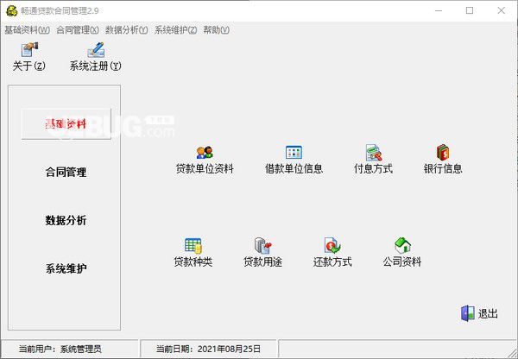Open the 关于(Z) toolbar icon
This screenshot has width=518, height=359.
29,49
